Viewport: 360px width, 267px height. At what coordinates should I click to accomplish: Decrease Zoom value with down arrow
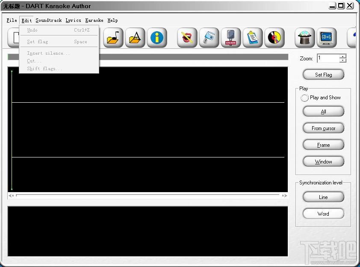coord(343,60)
